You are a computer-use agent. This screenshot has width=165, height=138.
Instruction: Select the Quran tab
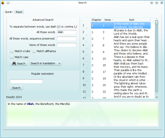click(x=9, y=12)
